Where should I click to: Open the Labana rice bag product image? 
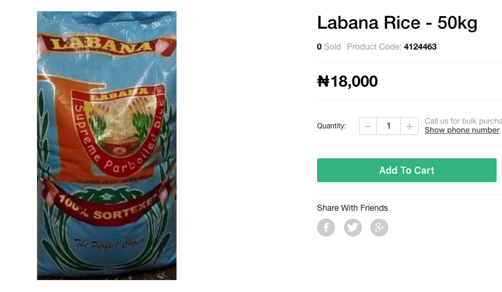107,145
